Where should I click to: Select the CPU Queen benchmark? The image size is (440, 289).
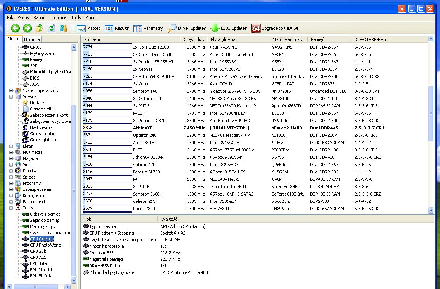(x=41, y=239)
